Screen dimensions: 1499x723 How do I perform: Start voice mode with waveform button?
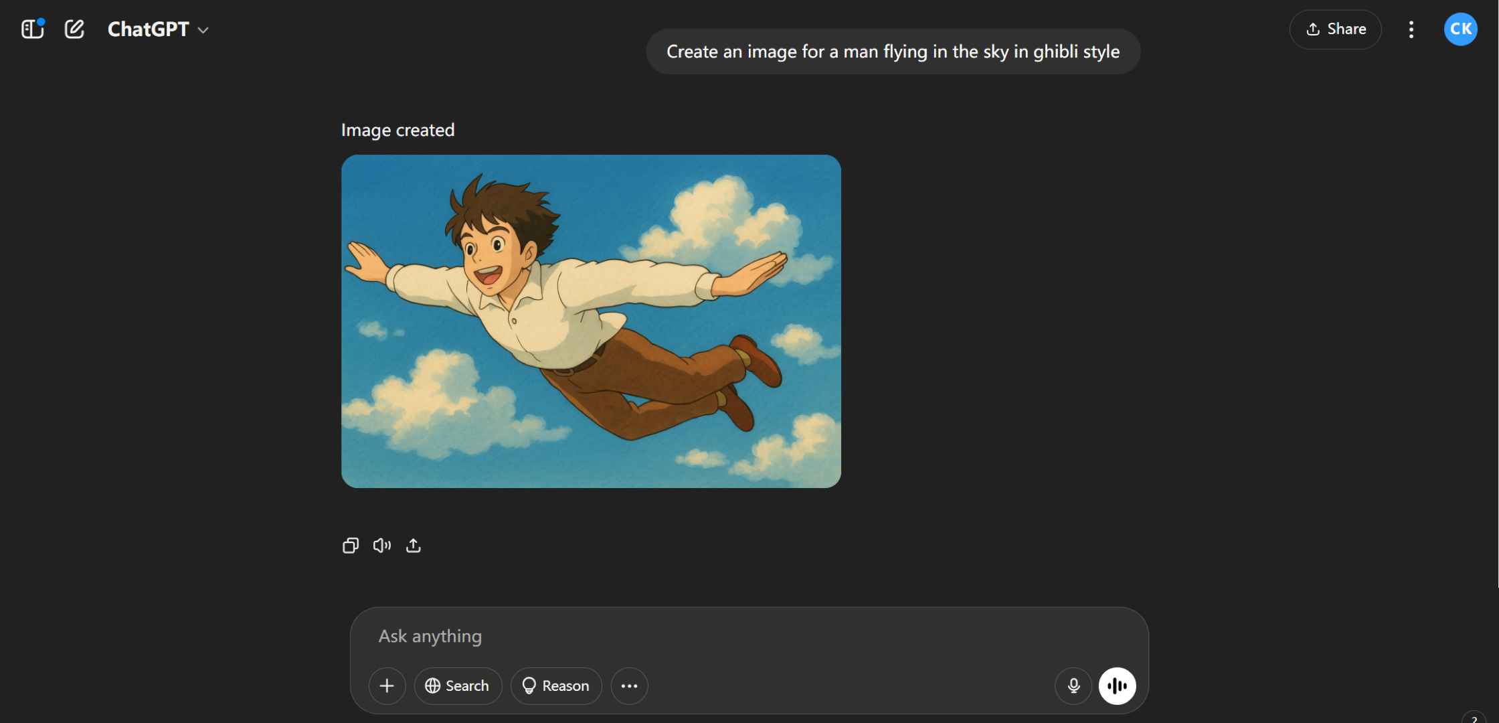pos(1117,686)
